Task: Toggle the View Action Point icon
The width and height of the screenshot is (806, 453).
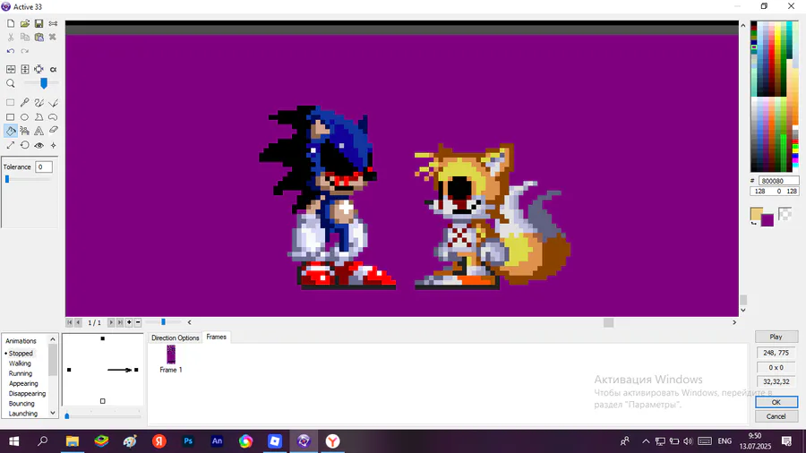Action: coord(53,145)
